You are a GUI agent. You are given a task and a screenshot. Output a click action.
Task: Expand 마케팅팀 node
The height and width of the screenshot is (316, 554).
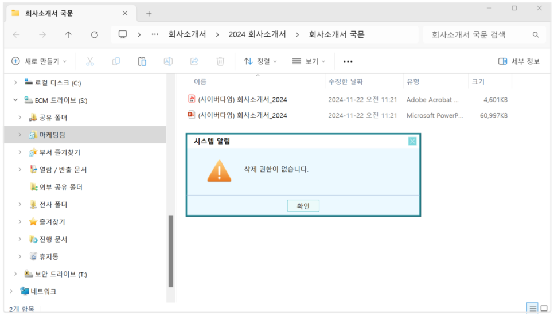pyautogui.click(x=19, y=135)
